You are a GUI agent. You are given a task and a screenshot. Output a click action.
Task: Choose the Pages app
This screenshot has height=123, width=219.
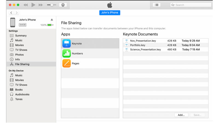(75, 63)
